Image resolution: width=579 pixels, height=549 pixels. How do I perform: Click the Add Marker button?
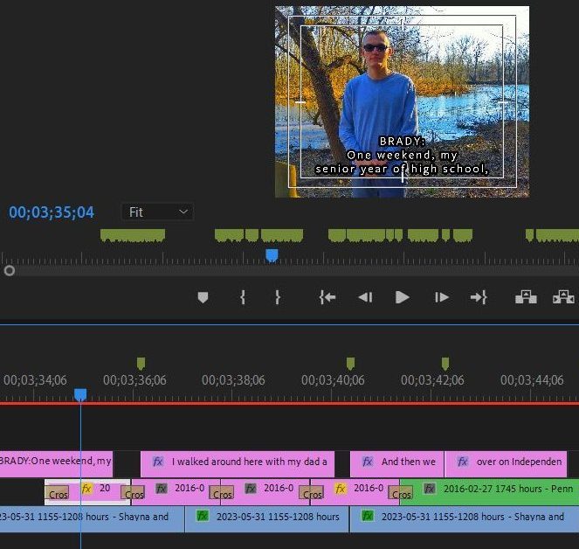tap(203, 297)
